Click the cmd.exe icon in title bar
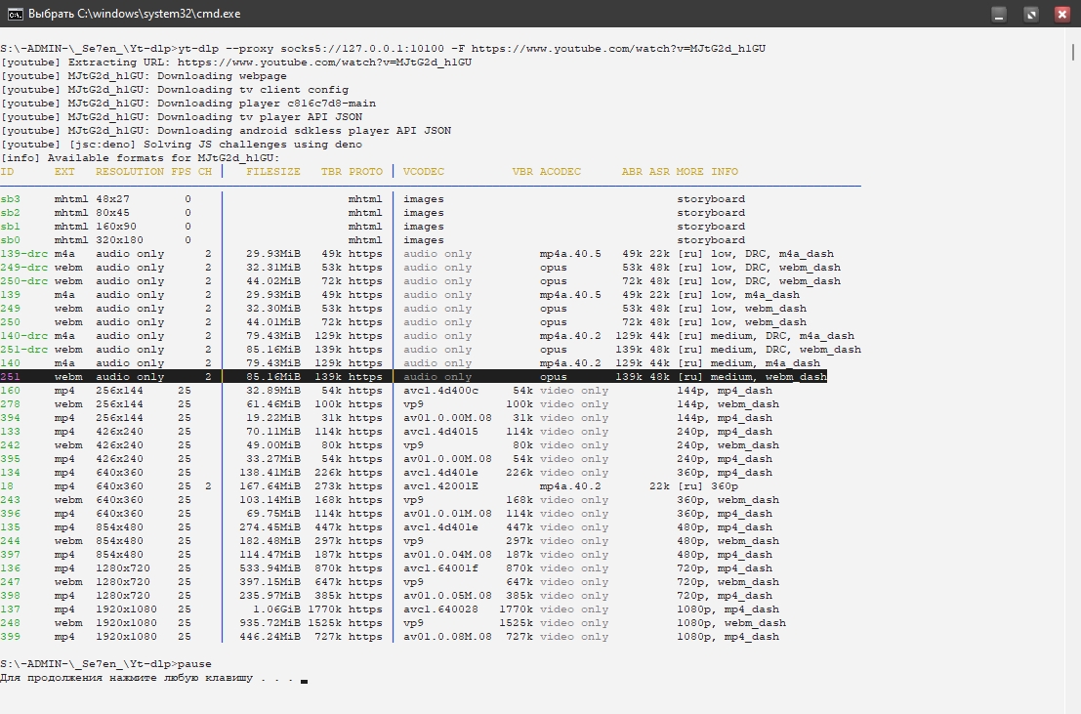 [15, 14]
